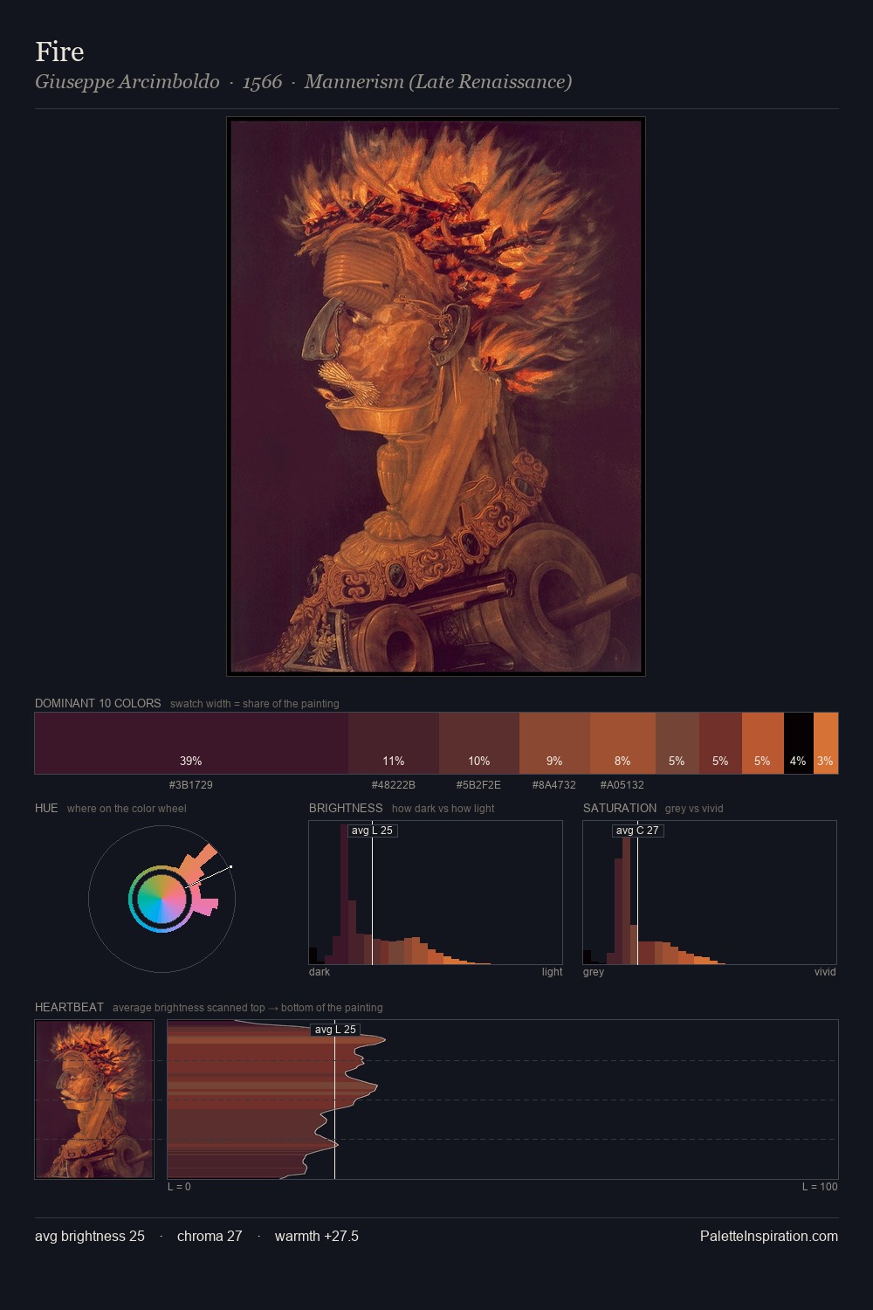Click the small Heartbeat painting thumbnail

94,1100
